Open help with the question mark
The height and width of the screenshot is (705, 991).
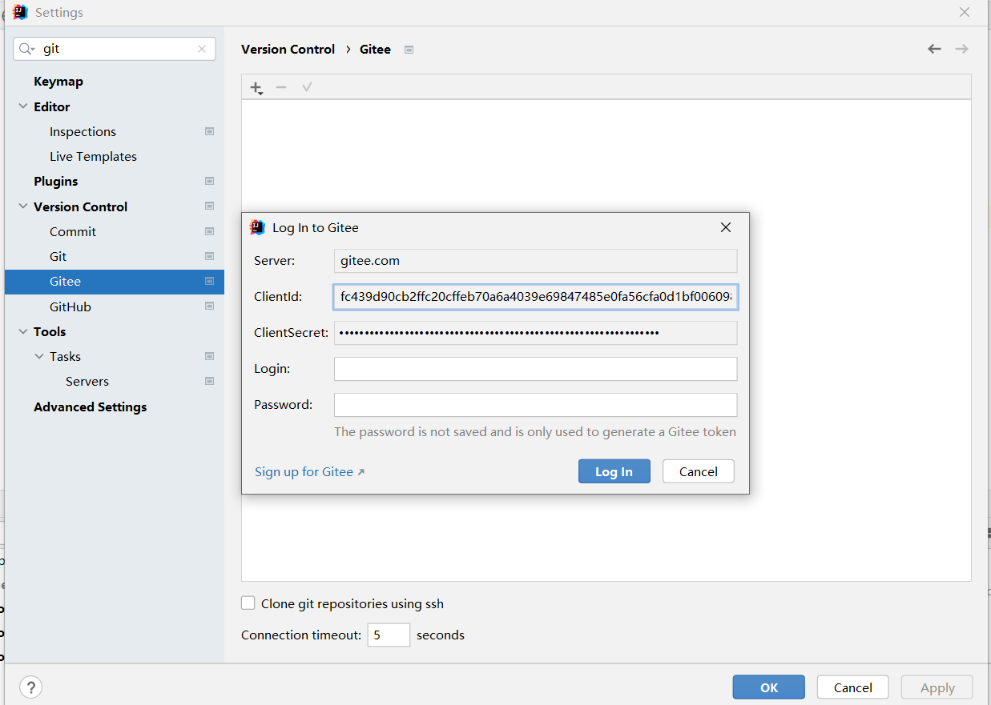[30, 687]
